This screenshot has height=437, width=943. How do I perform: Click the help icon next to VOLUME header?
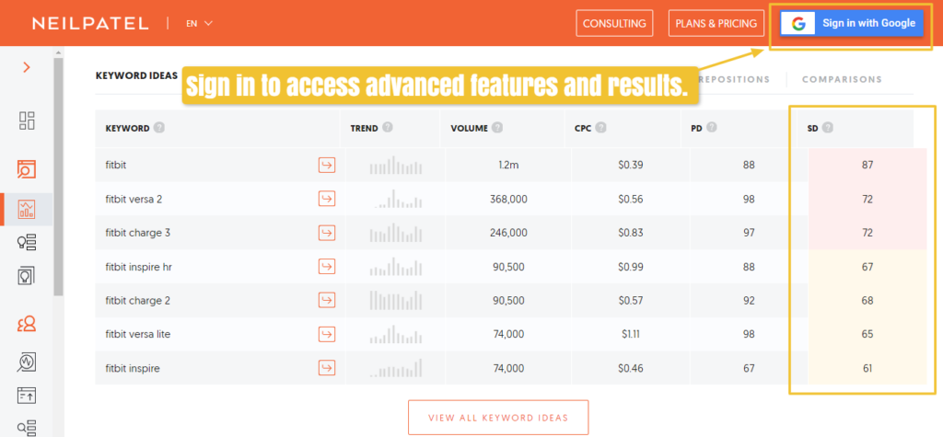pyautogui.click(x=497, y=129)
